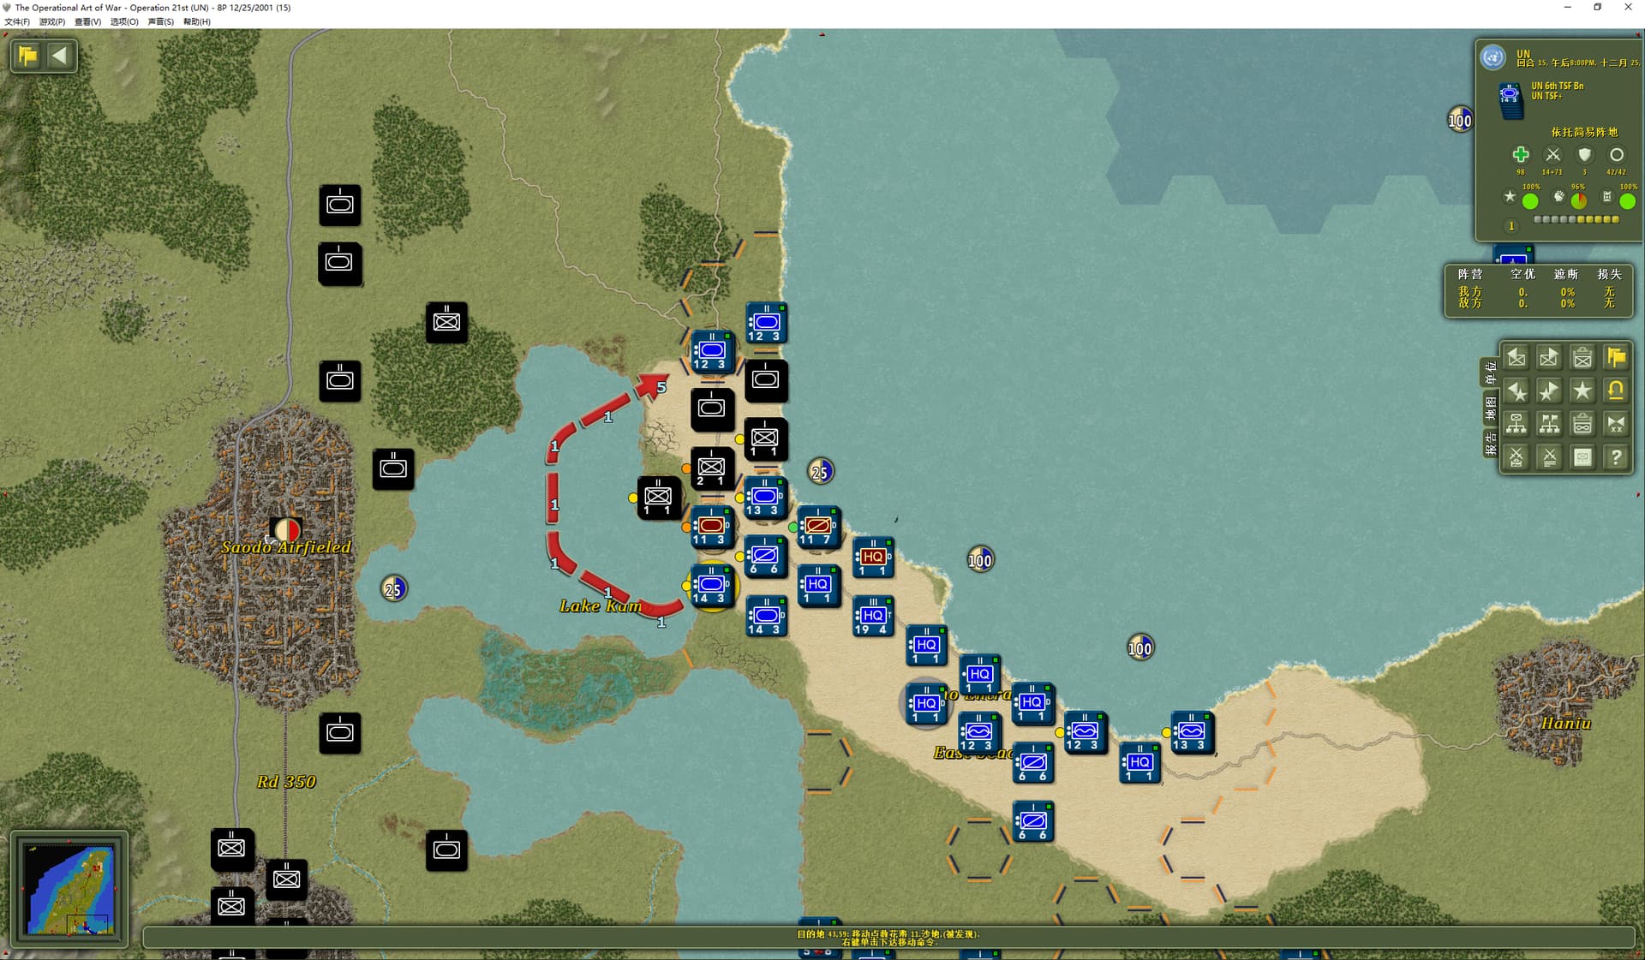The image size is (1645, 960).
Task: Click the shield defense icon
Action: 1584,155
